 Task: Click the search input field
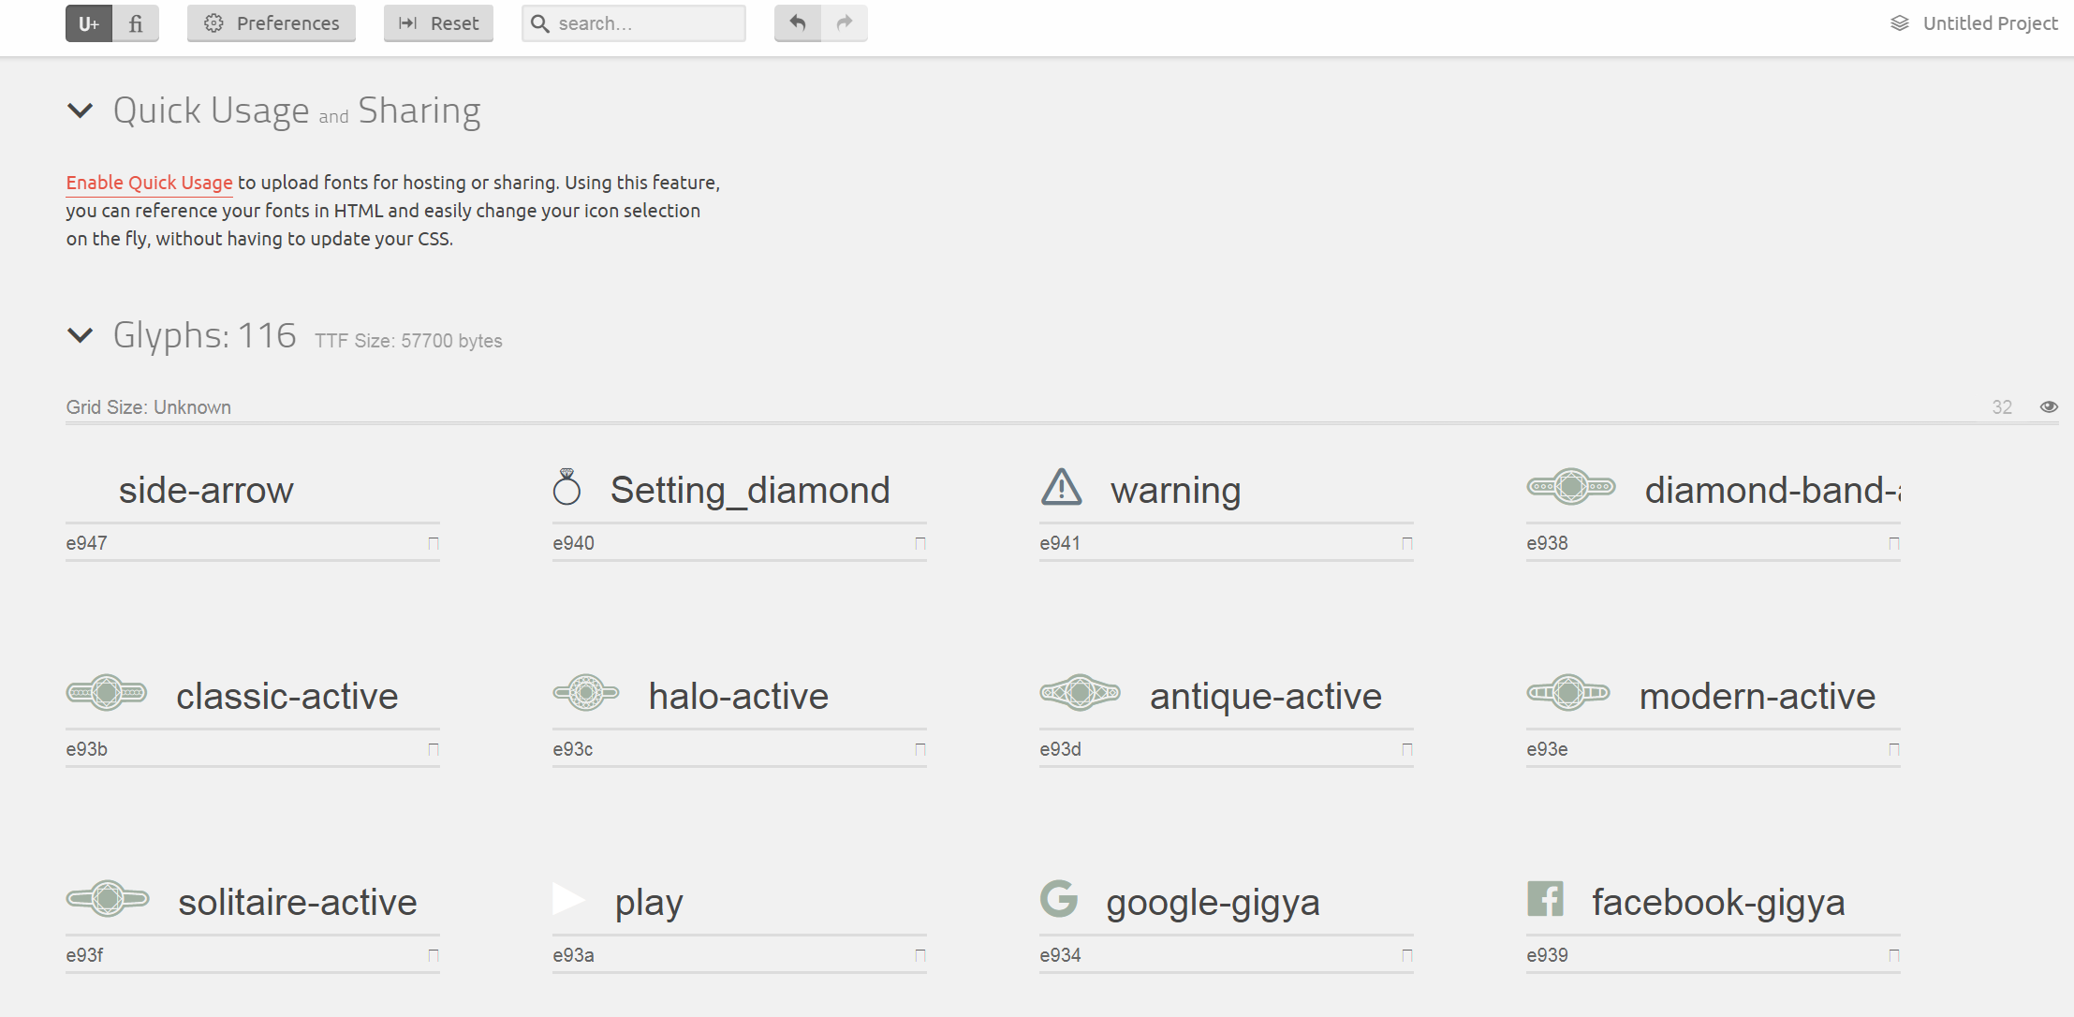tap(646, 23)
